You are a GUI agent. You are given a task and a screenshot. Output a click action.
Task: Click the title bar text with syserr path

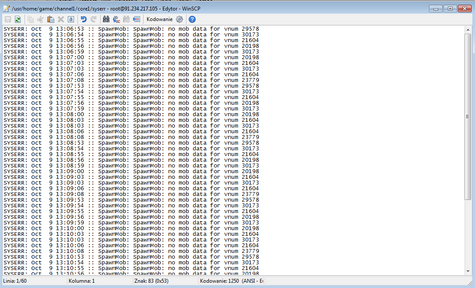tap(106, 9)
